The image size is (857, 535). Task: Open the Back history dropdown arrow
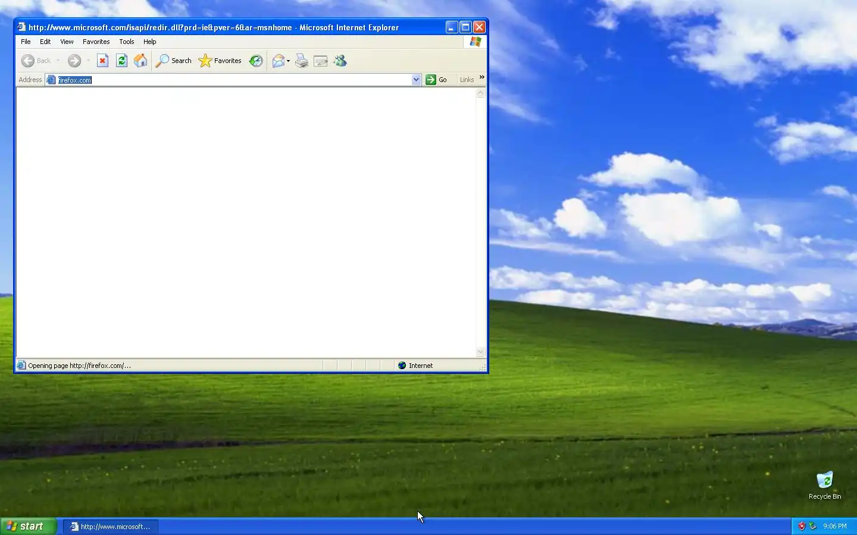pyautogui.click(x=58, y=61)
